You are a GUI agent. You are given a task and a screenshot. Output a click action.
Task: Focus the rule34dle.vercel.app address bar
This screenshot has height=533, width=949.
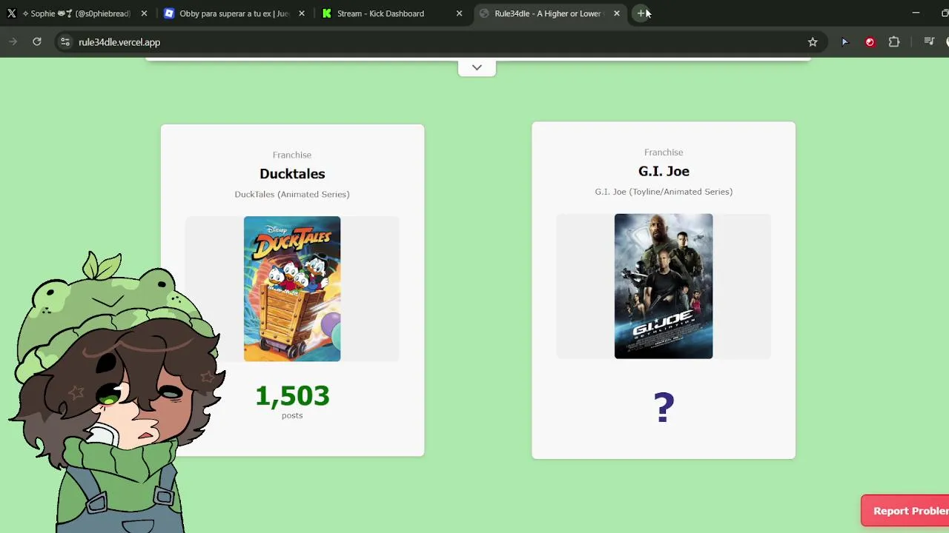coord(440,42)
